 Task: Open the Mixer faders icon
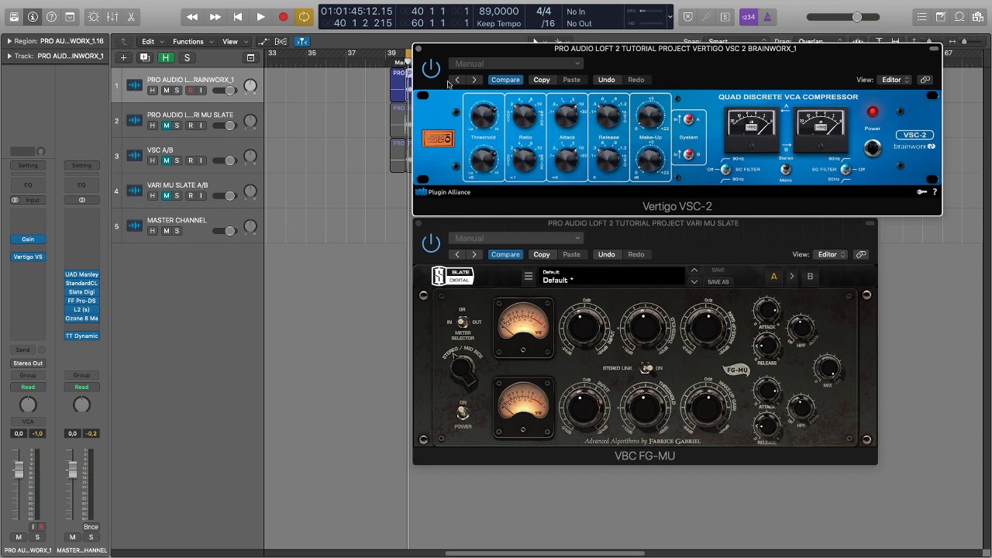[112, 17]
